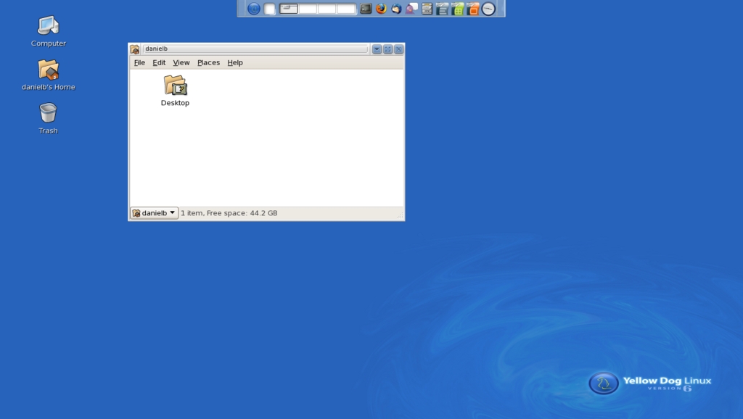Select the Desktop folder in file window
This screenshot has height=419, width=743.
(175, 86)
